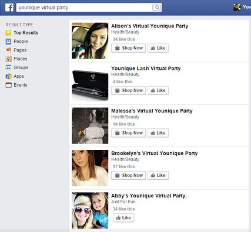Select the Top Results star icon
Screen dimensions: 251x232
(8, 33)
